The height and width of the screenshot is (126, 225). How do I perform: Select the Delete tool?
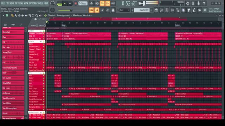19,15
